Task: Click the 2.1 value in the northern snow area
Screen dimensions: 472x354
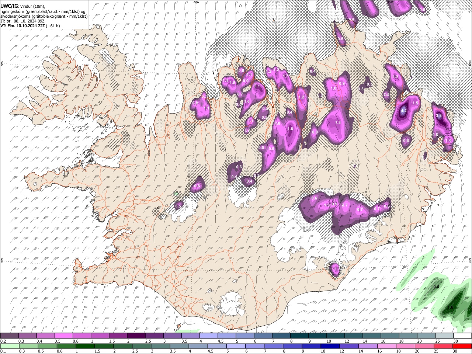Action: click(257, 86)
